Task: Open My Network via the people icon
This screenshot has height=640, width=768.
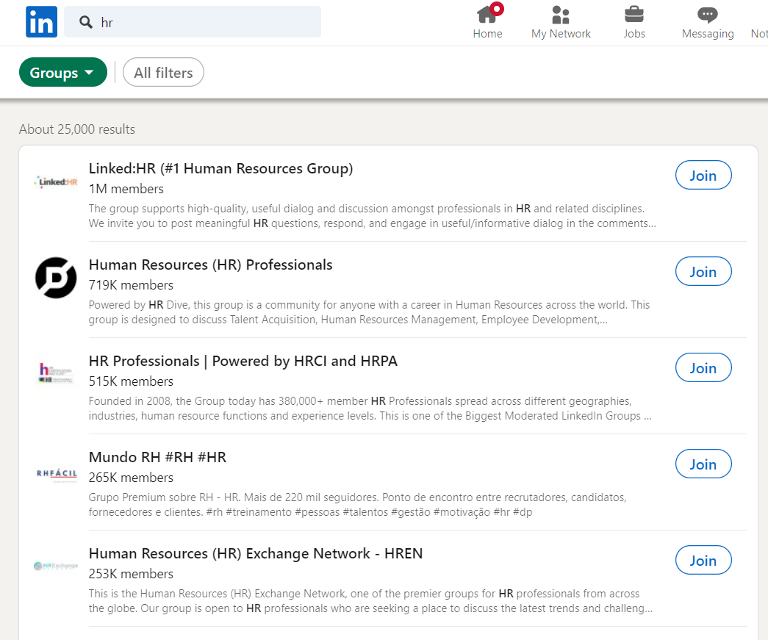Action: pos(561,15)
